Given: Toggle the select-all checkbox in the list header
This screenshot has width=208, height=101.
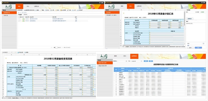Looking at the screenshot, I should click(19, 17).
